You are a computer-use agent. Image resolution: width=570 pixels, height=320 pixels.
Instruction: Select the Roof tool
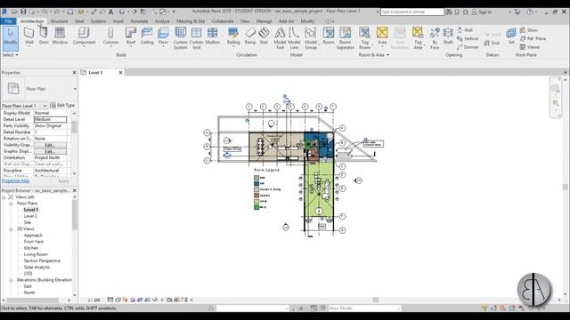131,36
